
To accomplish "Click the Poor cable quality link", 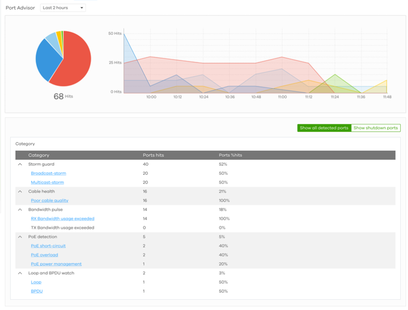I will click(x=49, y=200).
